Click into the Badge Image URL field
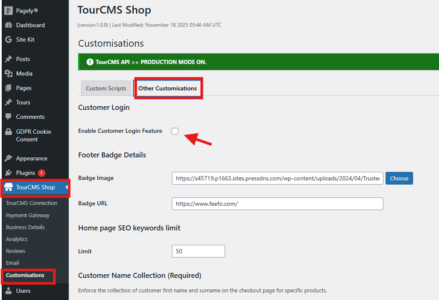This screenshot has width=439, height=300. 277,178
